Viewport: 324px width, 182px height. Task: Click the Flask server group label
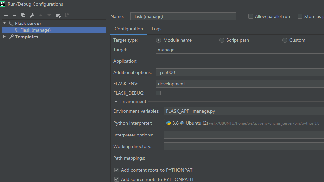click(28, 23)
